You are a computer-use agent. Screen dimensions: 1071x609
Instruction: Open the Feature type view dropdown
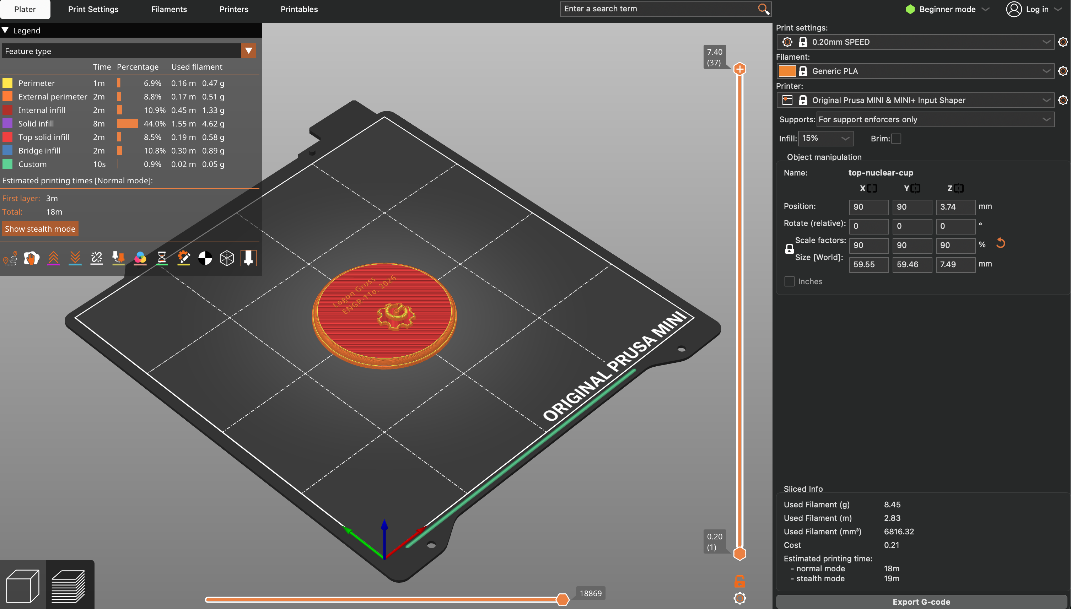[x=248, y=51]
